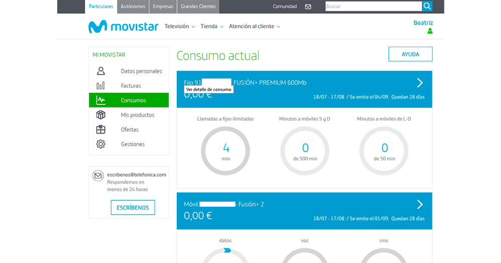Click into the Buscar search field
501x263 pixels.
click(x=373, y=7)
